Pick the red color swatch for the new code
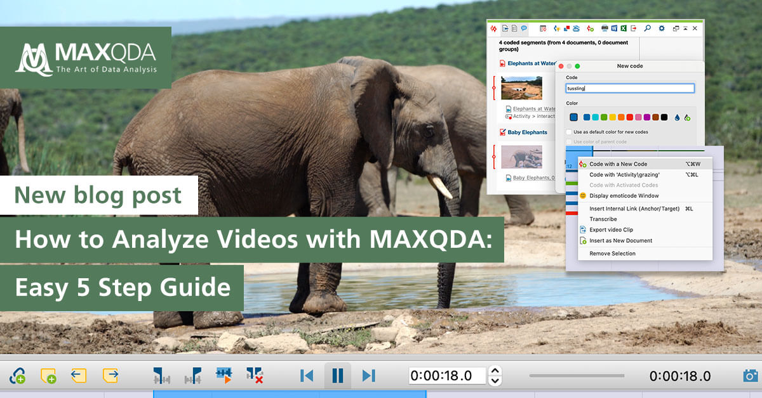The height and width of the screenshot is (398, 762). tap(629, 118)
